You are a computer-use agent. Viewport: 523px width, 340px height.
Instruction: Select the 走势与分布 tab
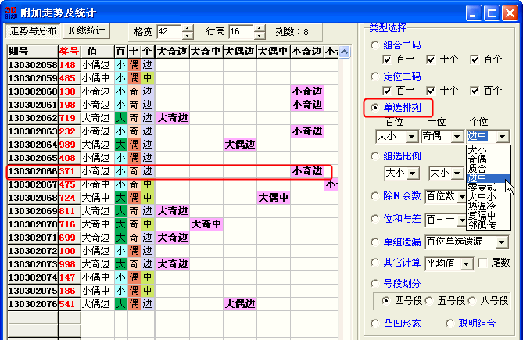click(33, 31)
